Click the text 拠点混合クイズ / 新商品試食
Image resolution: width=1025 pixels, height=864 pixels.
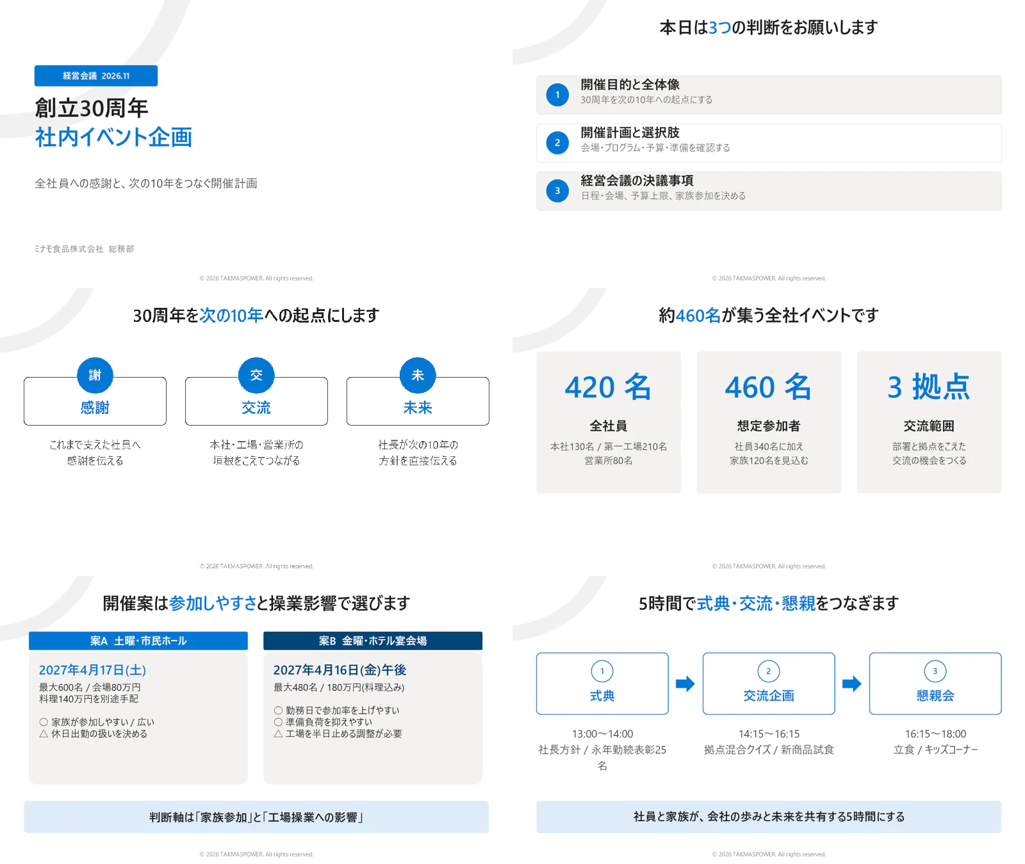pyautogui.click(x=769, y=749)
